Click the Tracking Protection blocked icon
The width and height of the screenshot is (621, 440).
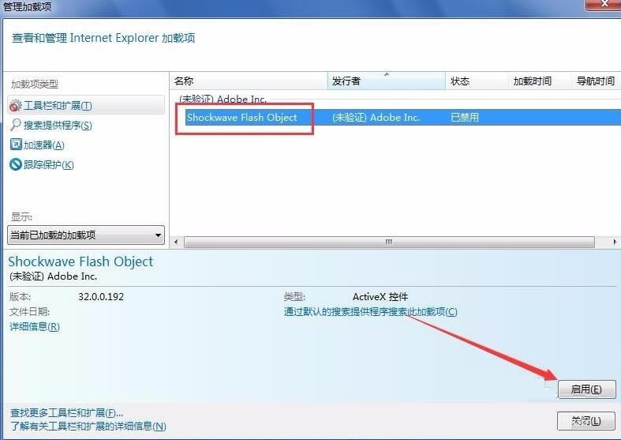coord(16,164)
